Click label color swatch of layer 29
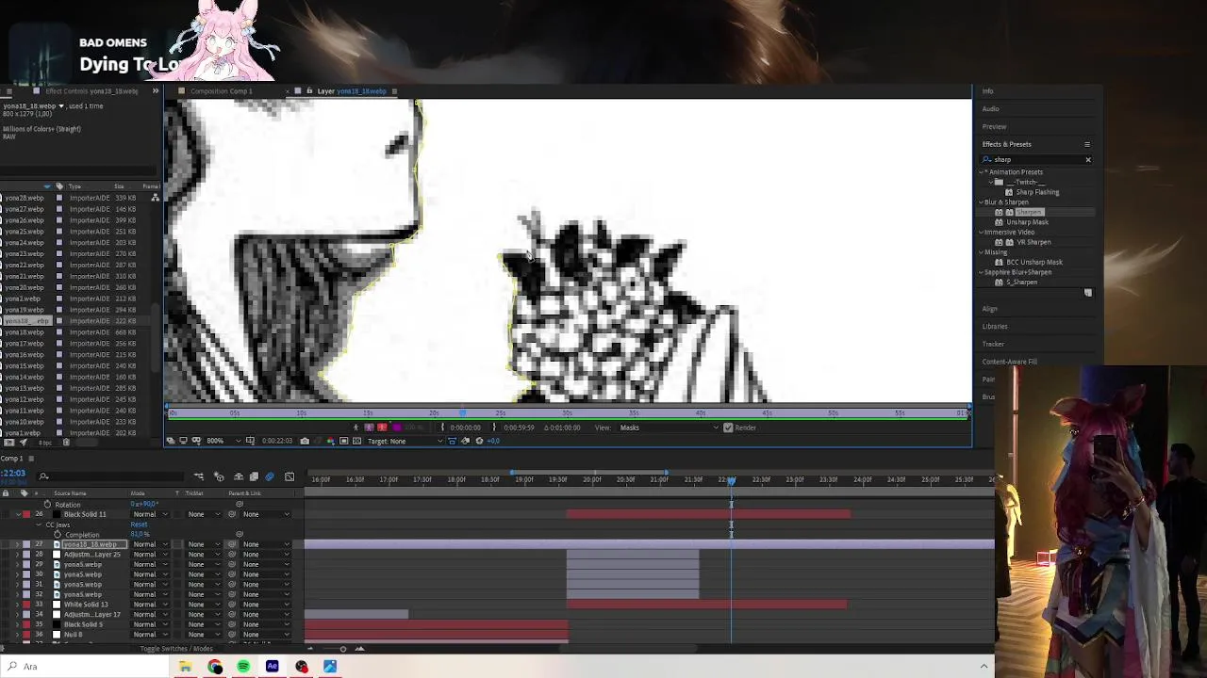The image size is (1207, 678). point(26,565)
